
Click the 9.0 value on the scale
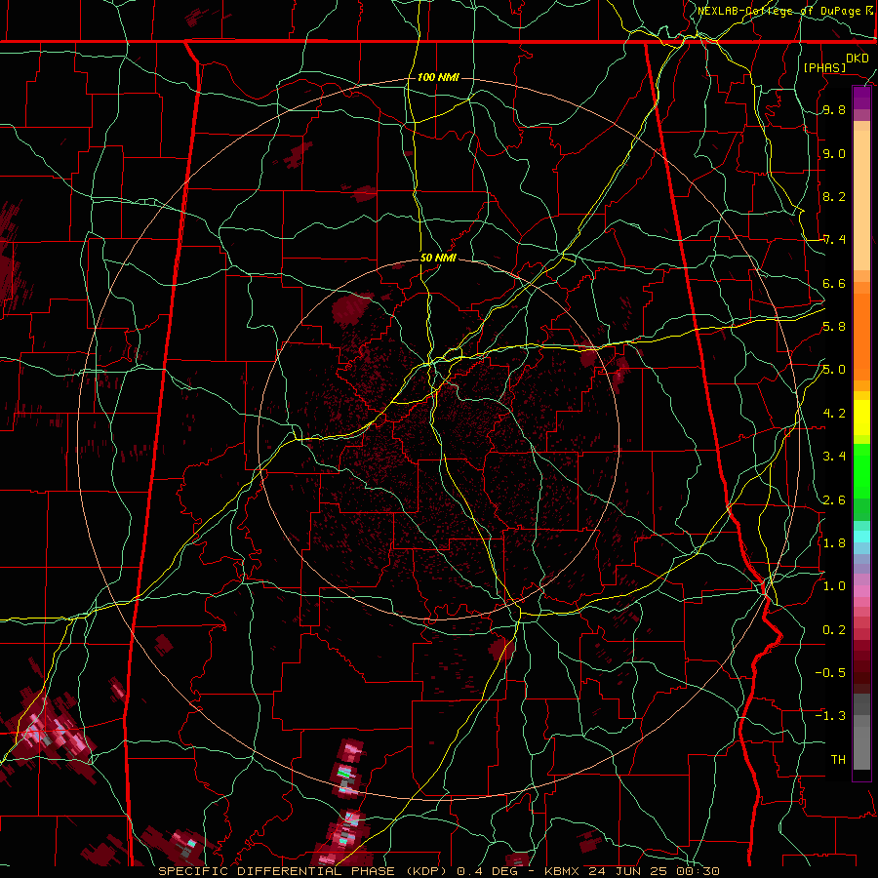click(x=834, y=154)
